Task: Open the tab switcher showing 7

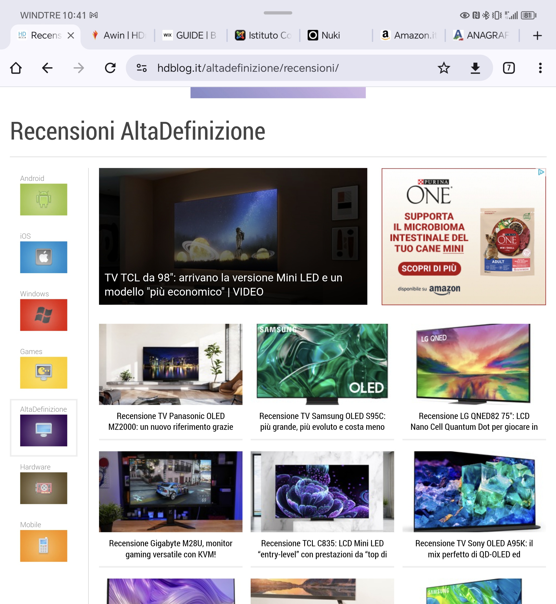Action: [509, 68]
